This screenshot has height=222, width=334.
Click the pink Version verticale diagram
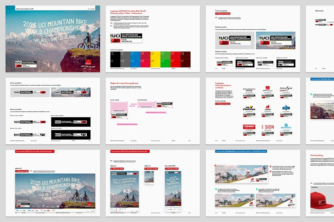pos(119,110)
